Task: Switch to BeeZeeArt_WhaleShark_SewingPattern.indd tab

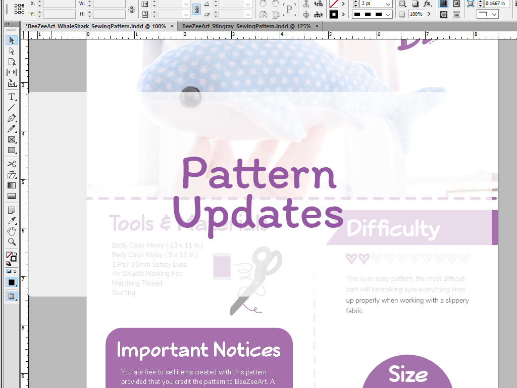Action: tap(95, 26)
